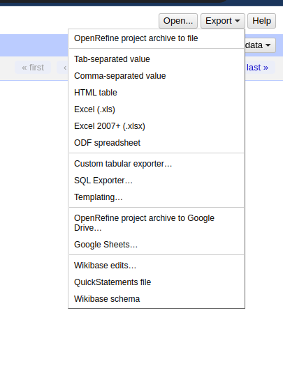Screen dimensions: 283x375
Task: Expand the partially hidden data dropdown
Action: coord(260,45)
